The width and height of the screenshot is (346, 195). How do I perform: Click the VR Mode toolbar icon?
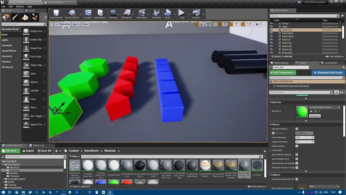click(x=157, y=14)
